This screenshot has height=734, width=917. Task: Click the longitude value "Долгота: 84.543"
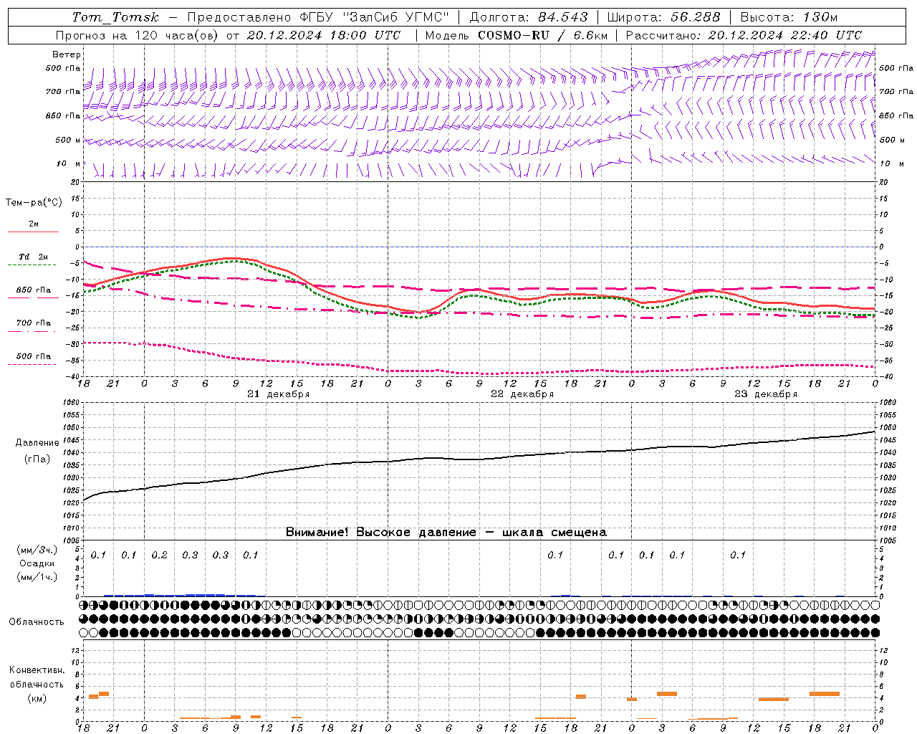pos(529,17)
